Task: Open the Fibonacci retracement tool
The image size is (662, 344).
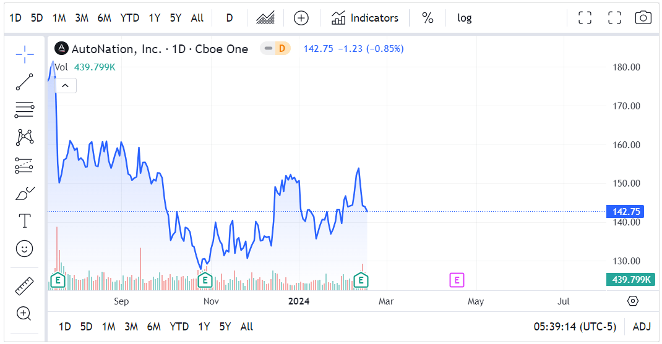Action: point(25,109)
